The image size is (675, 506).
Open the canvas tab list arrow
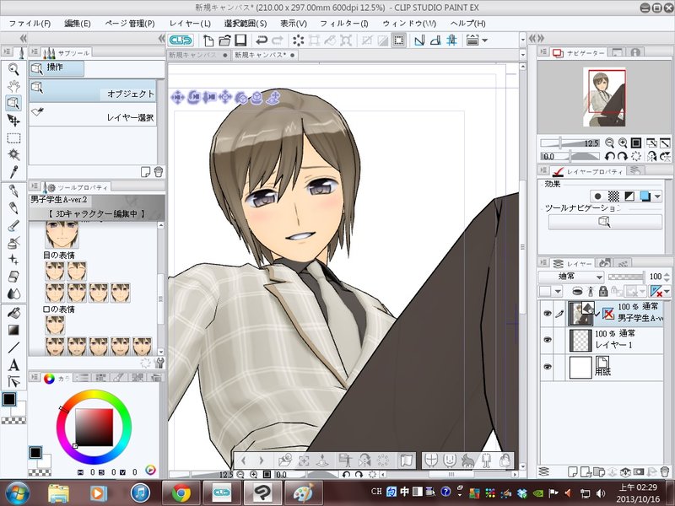522,55
